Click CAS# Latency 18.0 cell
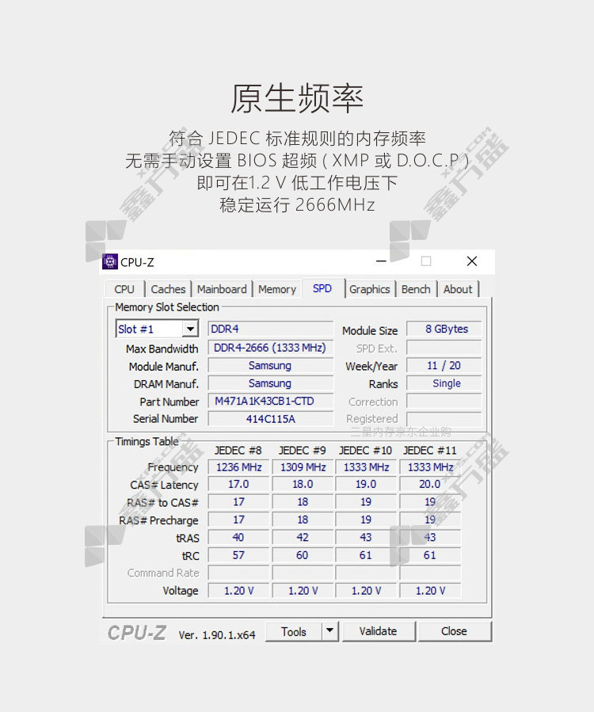The height and width of the screenshot is (712, 594). pyautogui.click(x=303, y=484)
